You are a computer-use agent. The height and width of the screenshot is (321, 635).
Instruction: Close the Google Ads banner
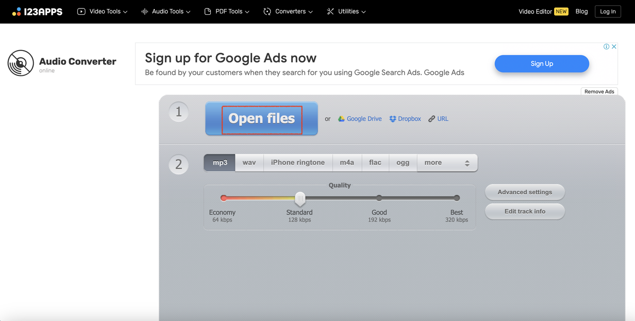pyautogui.click(x=614, y=47)
